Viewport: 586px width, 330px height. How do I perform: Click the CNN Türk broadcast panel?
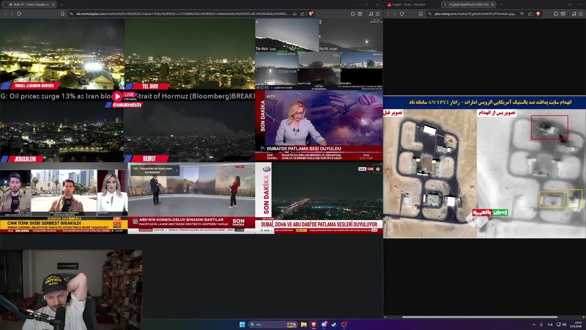coord(64,201)
